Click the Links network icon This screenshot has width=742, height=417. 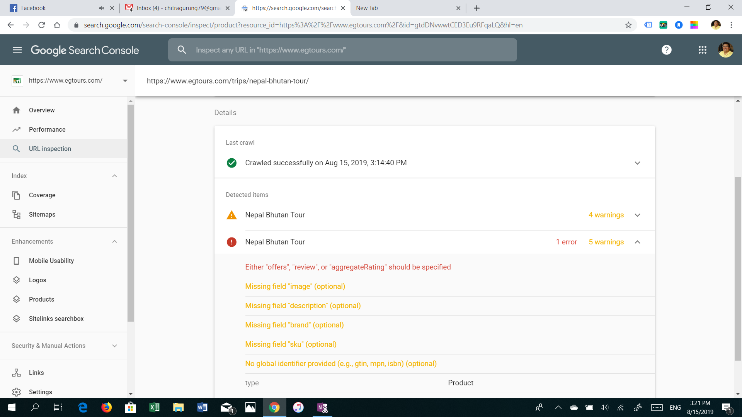[16, 373]
